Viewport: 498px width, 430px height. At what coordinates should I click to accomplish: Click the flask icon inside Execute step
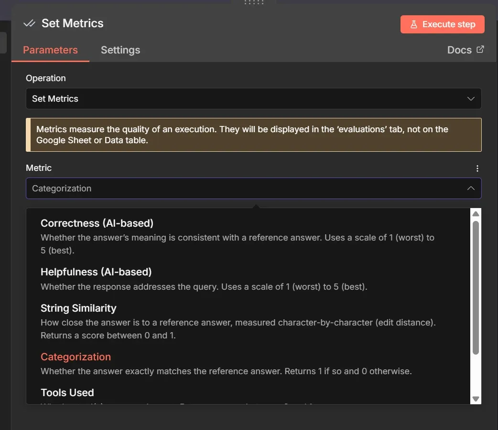coord(413,24)
